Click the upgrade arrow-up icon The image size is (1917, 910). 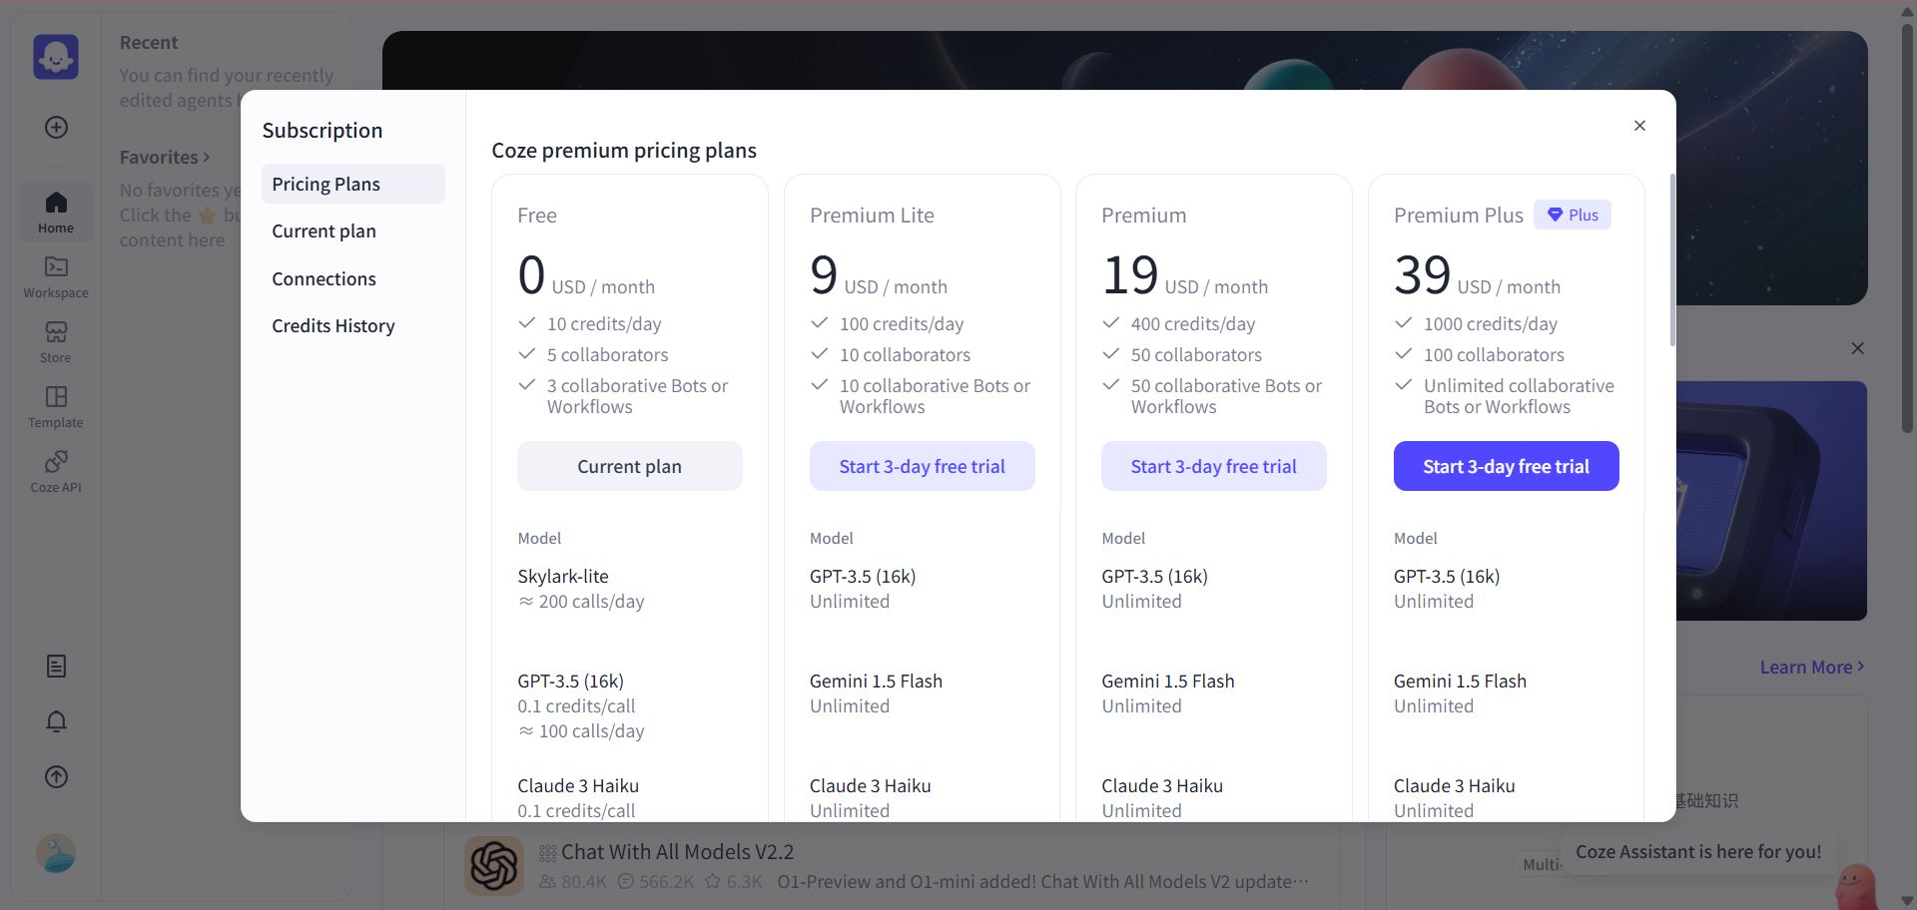(x=56, y=776)
